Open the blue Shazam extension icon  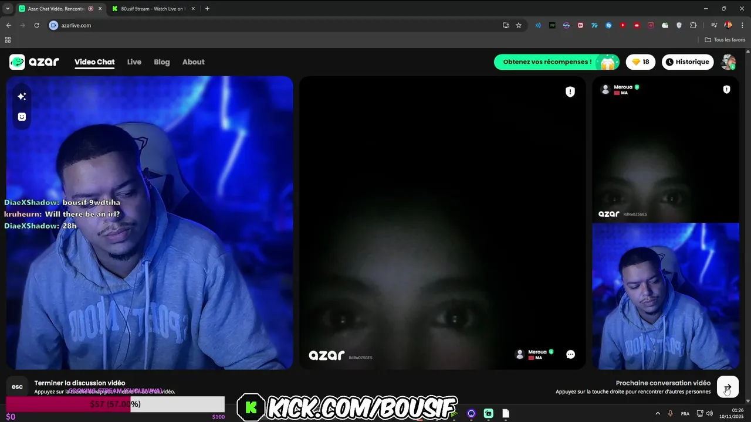[x=608, y=25]
